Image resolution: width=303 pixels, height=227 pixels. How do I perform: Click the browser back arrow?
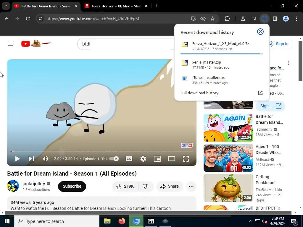[x=7, y=19]
